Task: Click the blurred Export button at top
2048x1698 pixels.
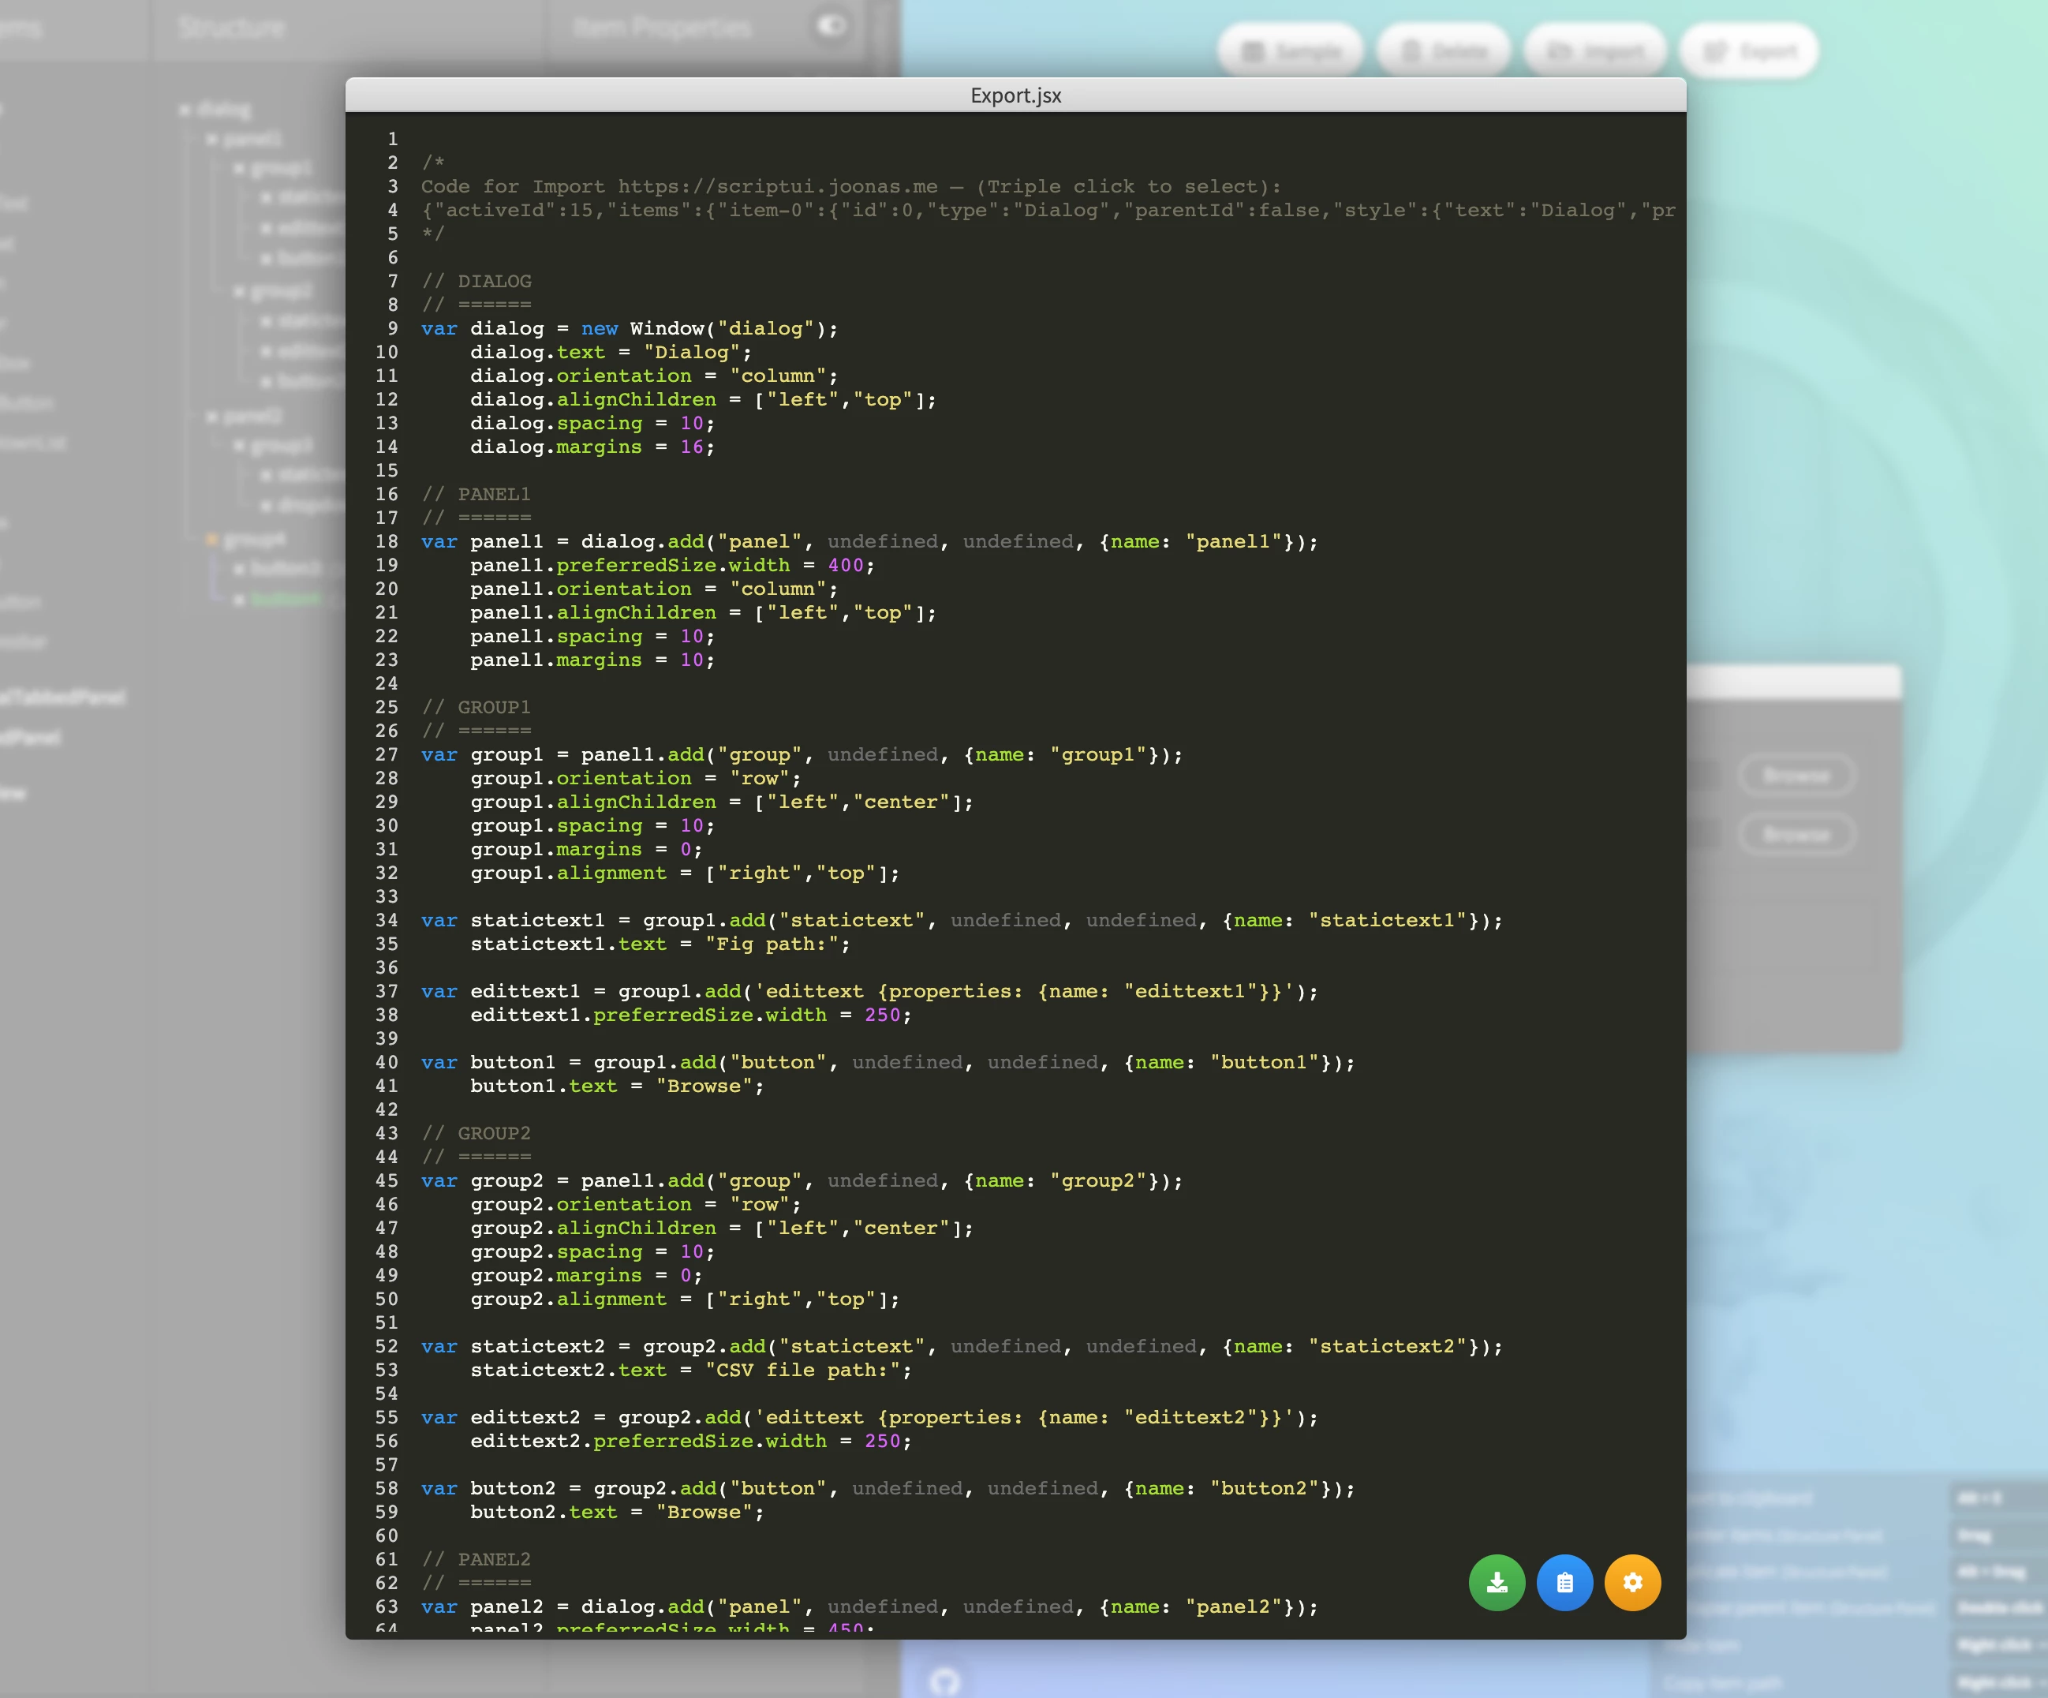Action: [x=1750, y=50]
